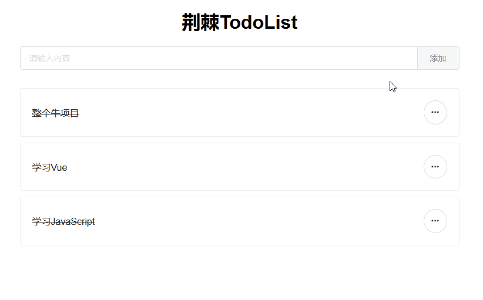Show the 学习Vue action menu
Image resolution: width=483 pixels, height=300 pixels.
click(x=435, y=167)
